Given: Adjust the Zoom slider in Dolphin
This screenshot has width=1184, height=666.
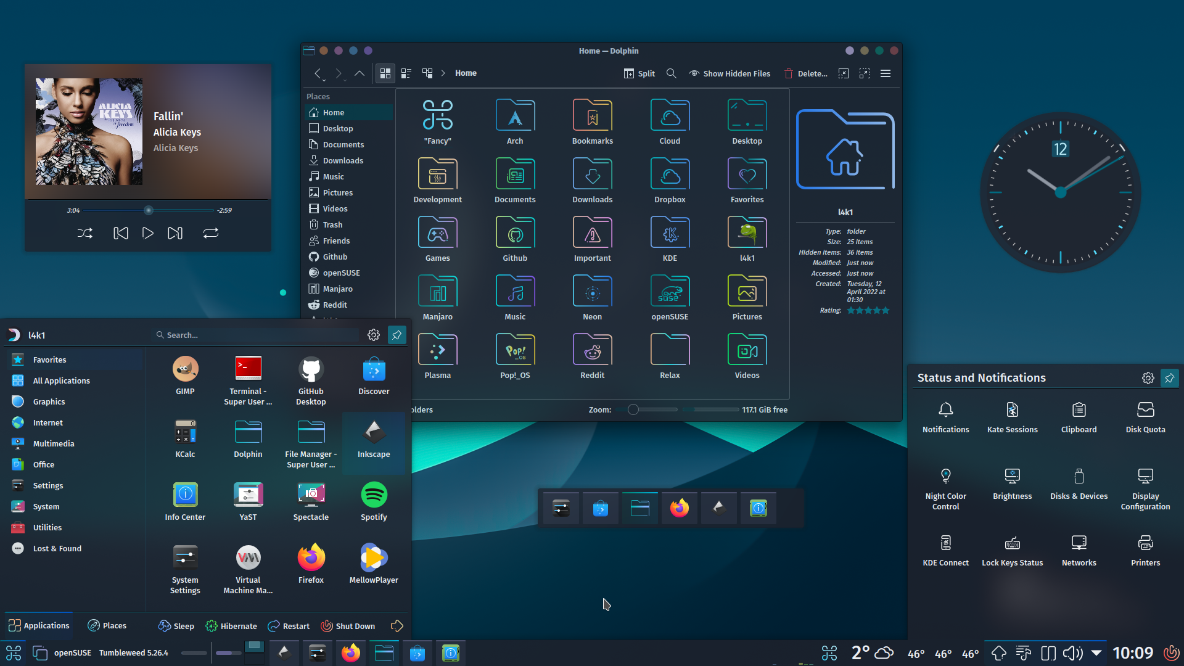Looking at the screenshot, I should point(634,409).
